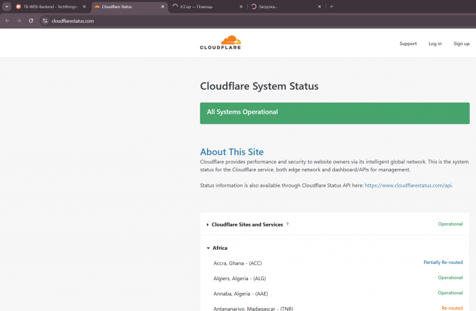Close the TB-WEB-Backend tab
476x311 pixels.
[x=84, y=7]
